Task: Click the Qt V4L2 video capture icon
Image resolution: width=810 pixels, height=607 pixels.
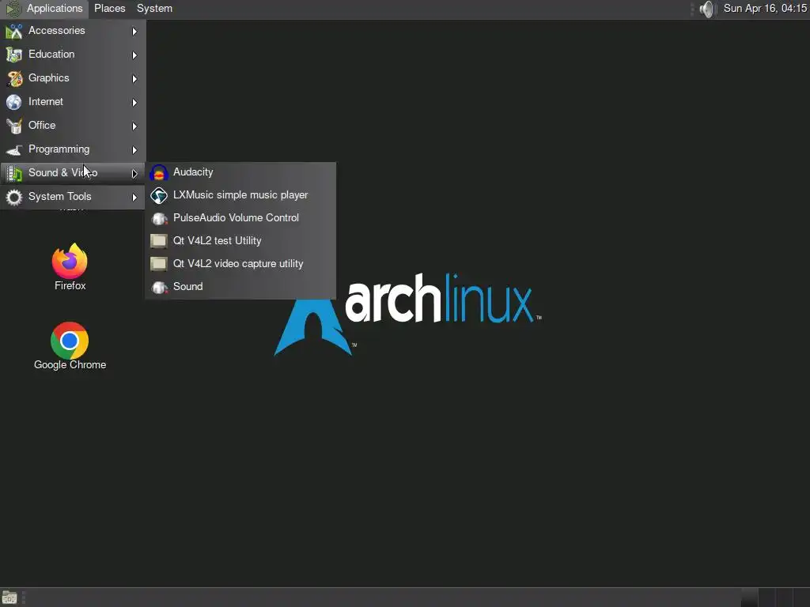Action: 158,264
